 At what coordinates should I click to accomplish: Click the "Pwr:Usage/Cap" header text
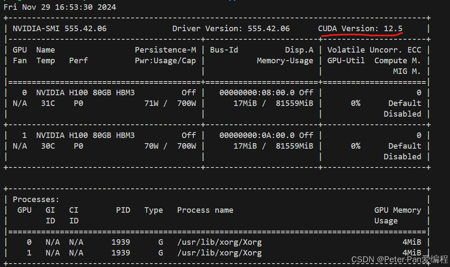pyautogui.click(x=165, y=61)
